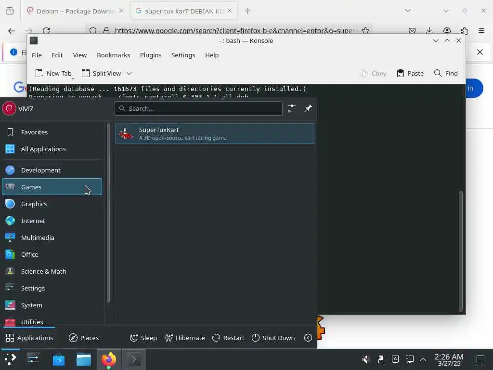
Task: Open Firefox account icon
Action: click(447, 30)
